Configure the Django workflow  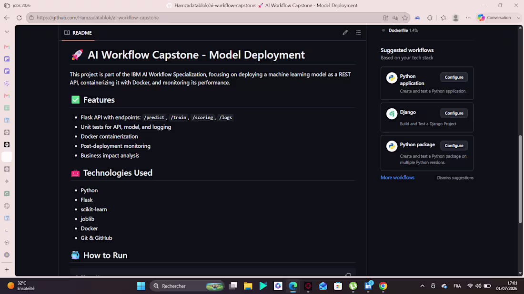454,113
